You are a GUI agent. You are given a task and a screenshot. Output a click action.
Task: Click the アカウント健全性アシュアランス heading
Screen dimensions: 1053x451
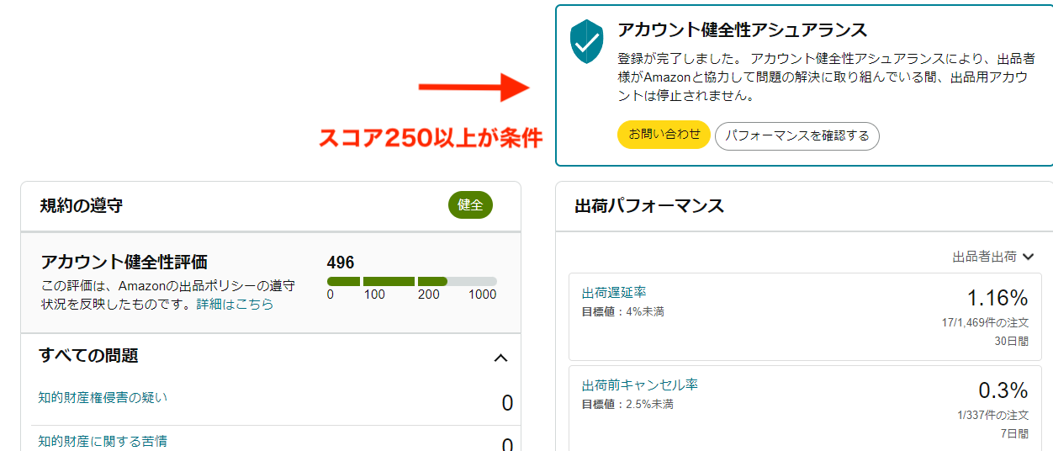click(743, 30)
